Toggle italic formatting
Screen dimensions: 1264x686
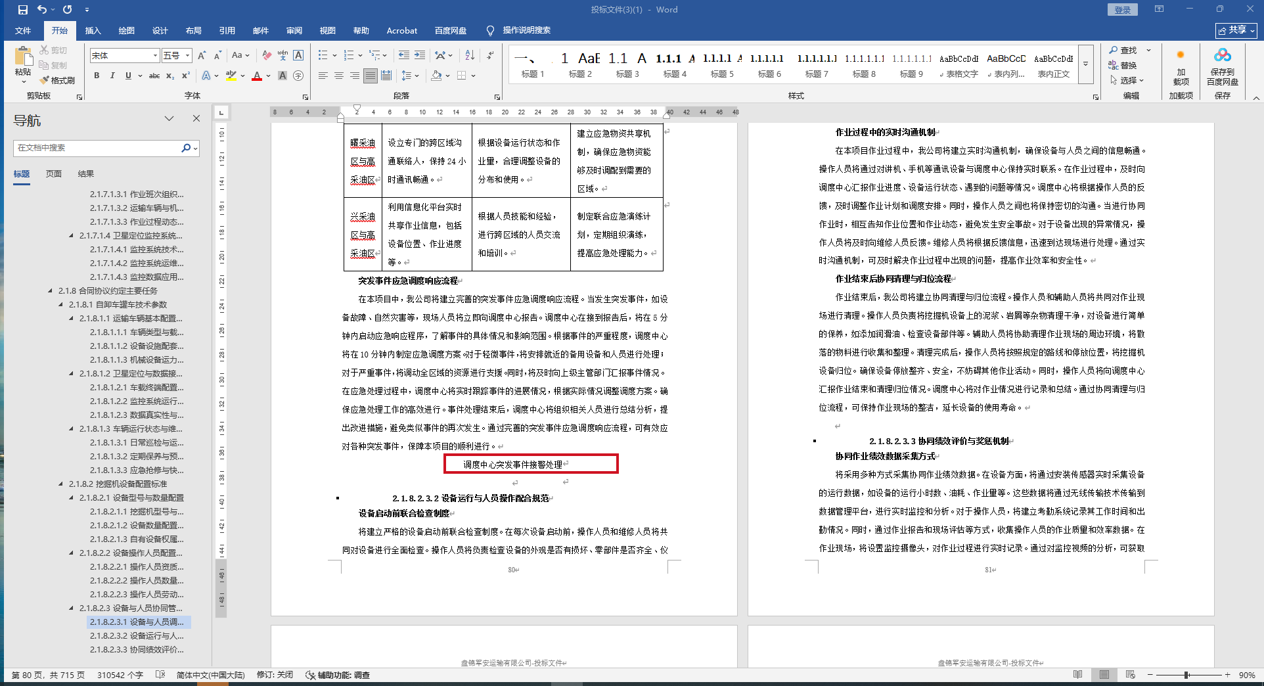[112, 76]
